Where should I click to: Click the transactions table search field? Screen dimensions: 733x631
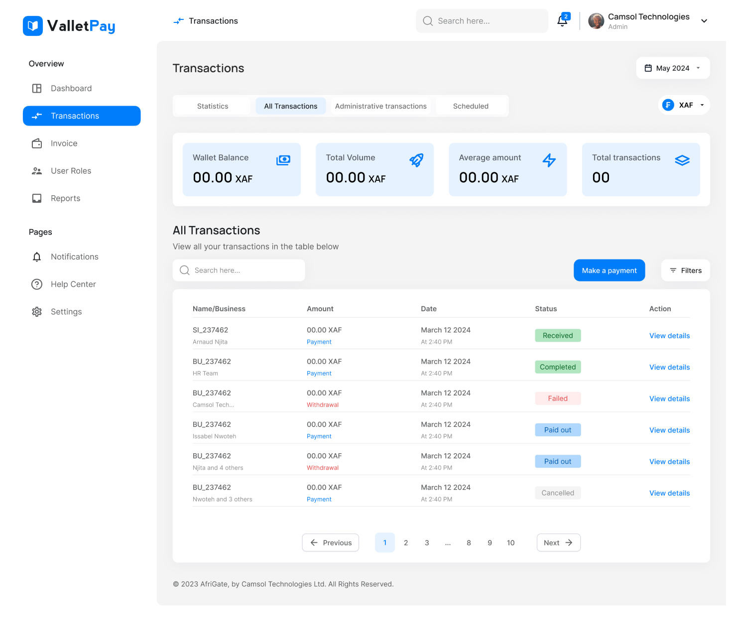point(239,270)
